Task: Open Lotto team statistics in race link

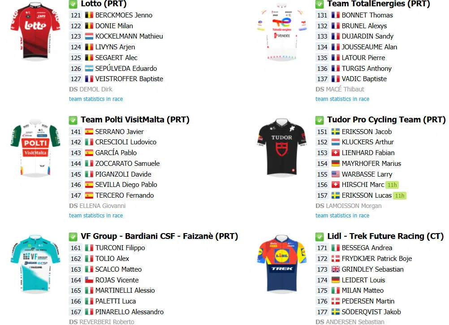Action: click(x=96, y=99)
